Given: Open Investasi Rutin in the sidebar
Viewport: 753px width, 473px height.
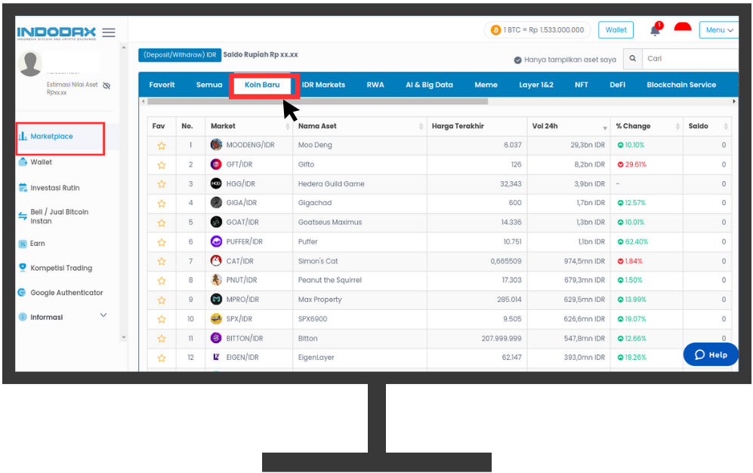Looking at the screenshot, I should (x=54, y=188).
